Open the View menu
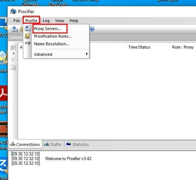196x180 pixels. click(60, 21)
